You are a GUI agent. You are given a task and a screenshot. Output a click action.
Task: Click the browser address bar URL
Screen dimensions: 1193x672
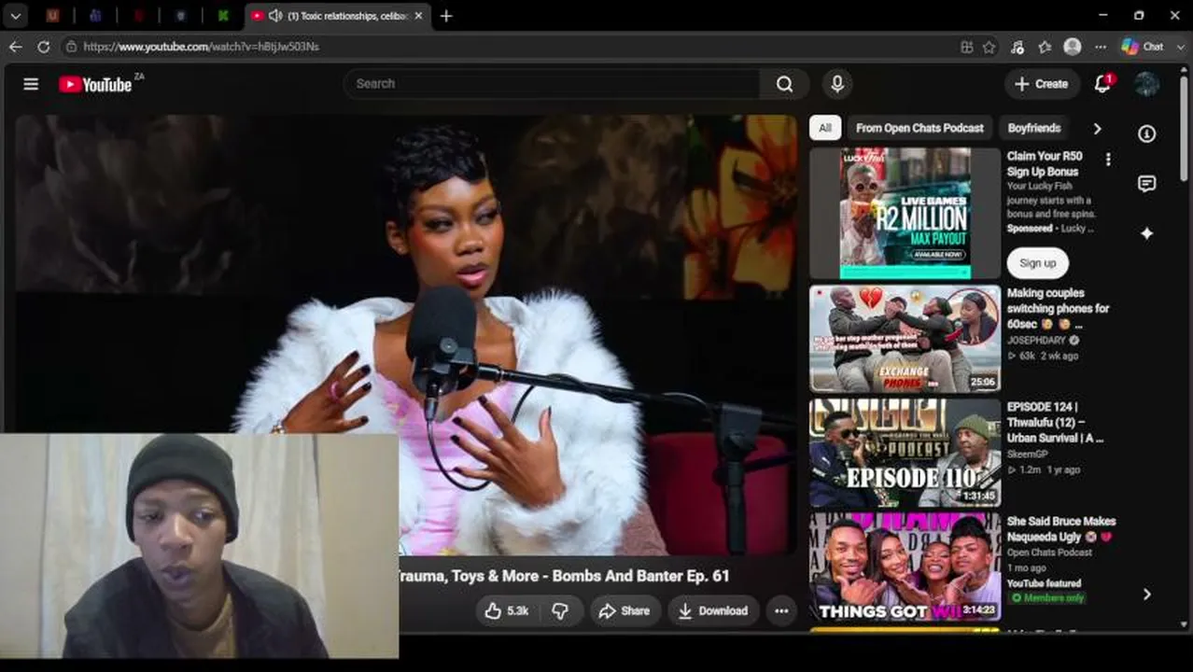click(x=201, y=47)
